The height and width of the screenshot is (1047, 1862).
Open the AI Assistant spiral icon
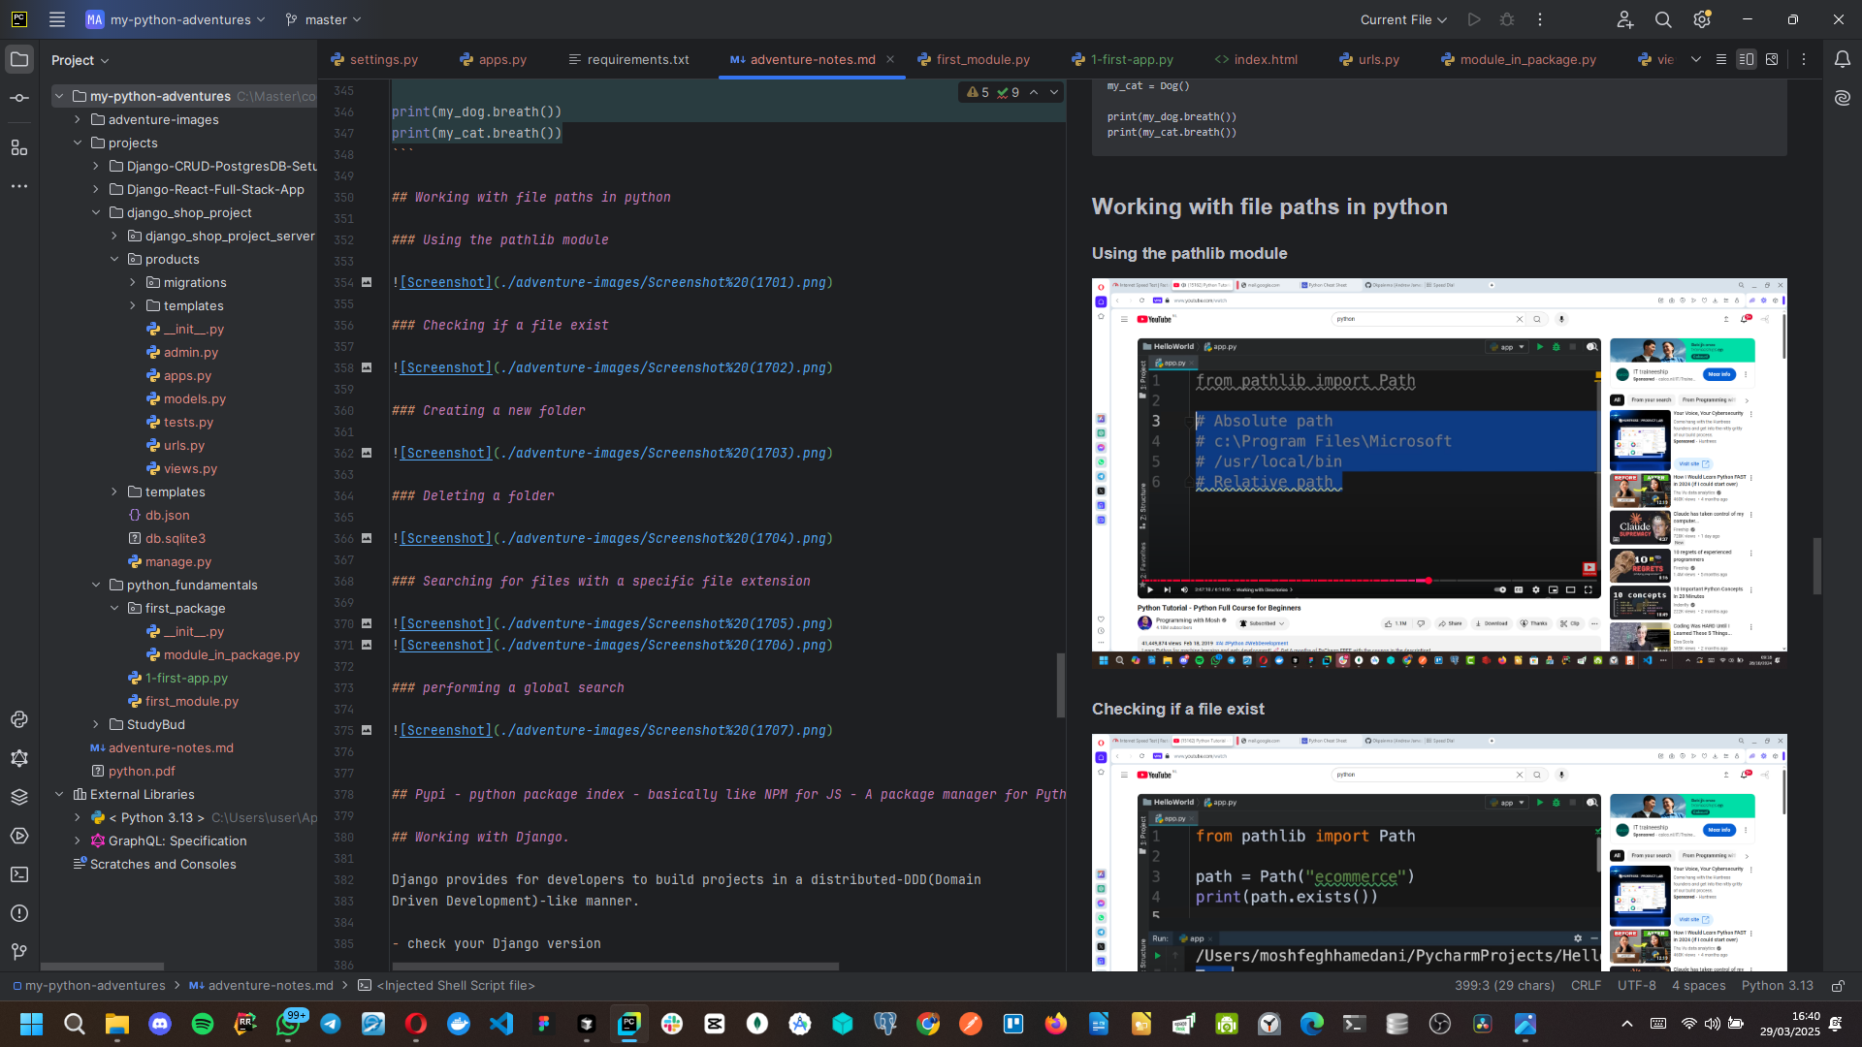pos(1843,98)
